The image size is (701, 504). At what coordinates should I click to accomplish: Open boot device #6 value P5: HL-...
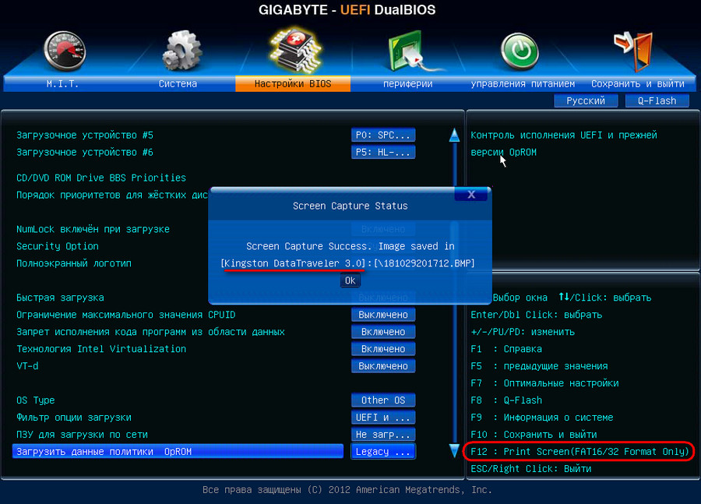(383, 152)
